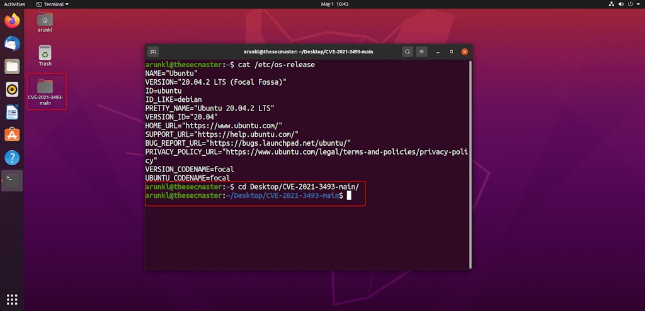645x311 pixels.
Task: Minimize the terminal window
Action: (438, 52)
